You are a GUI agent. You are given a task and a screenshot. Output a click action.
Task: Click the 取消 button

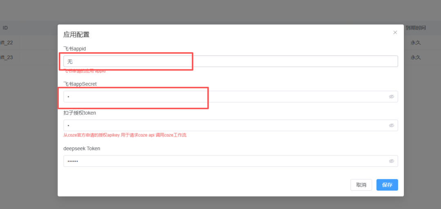pos(361,185)
